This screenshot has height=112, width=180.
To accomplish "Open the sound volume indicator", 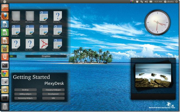I will (146, 2).
